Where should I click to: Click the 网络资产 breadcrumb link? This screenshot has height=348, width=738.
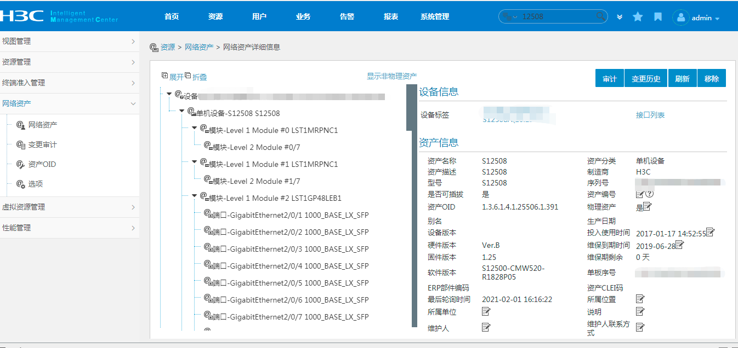tap(199, 47)
